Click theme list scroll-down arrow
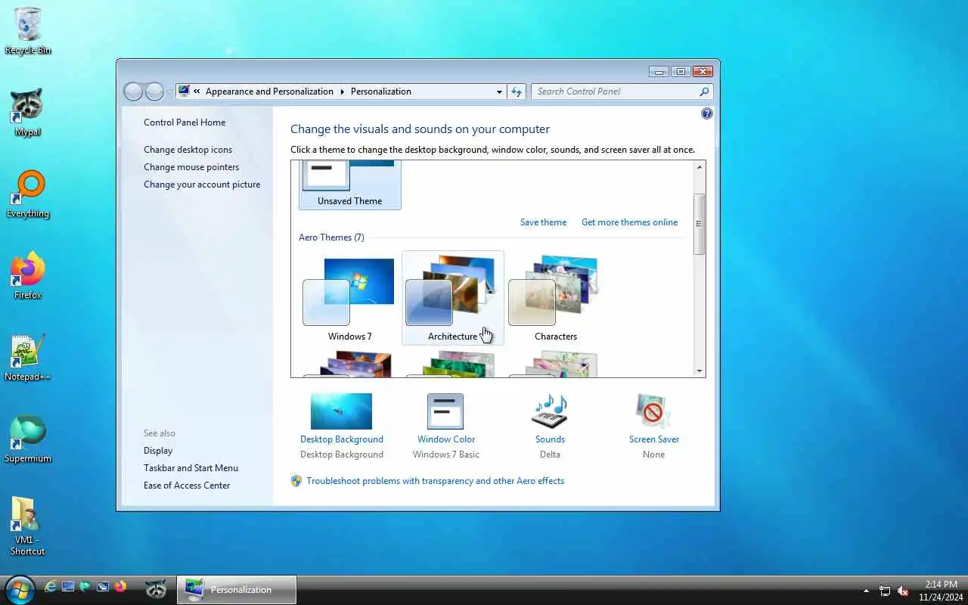Image resolution: width=968 pixels, height=605 pixels. 700,371
